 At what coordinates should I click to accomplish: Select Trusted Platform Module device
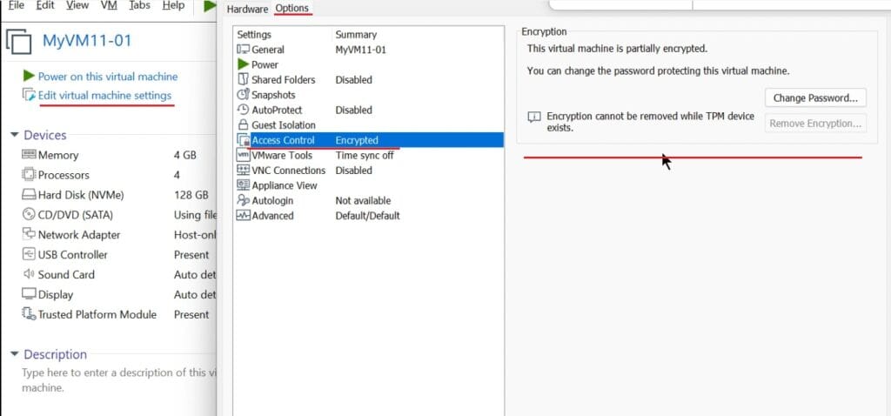(97, 314)
